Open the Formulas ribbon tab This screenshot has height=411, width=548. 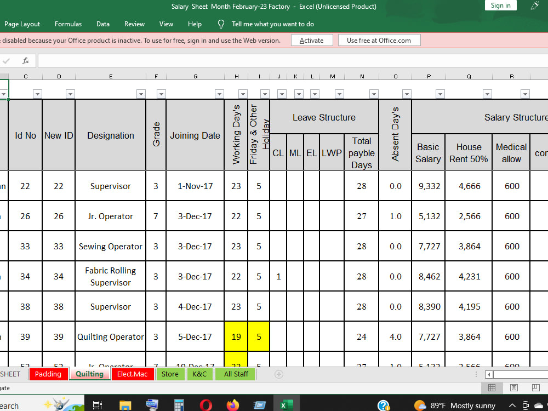68,24
